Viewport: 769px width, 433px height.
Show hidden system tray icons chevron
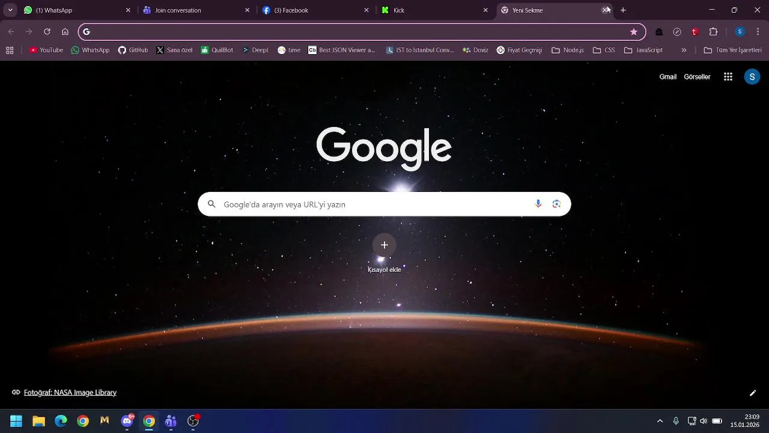click(x=660, y=421)
